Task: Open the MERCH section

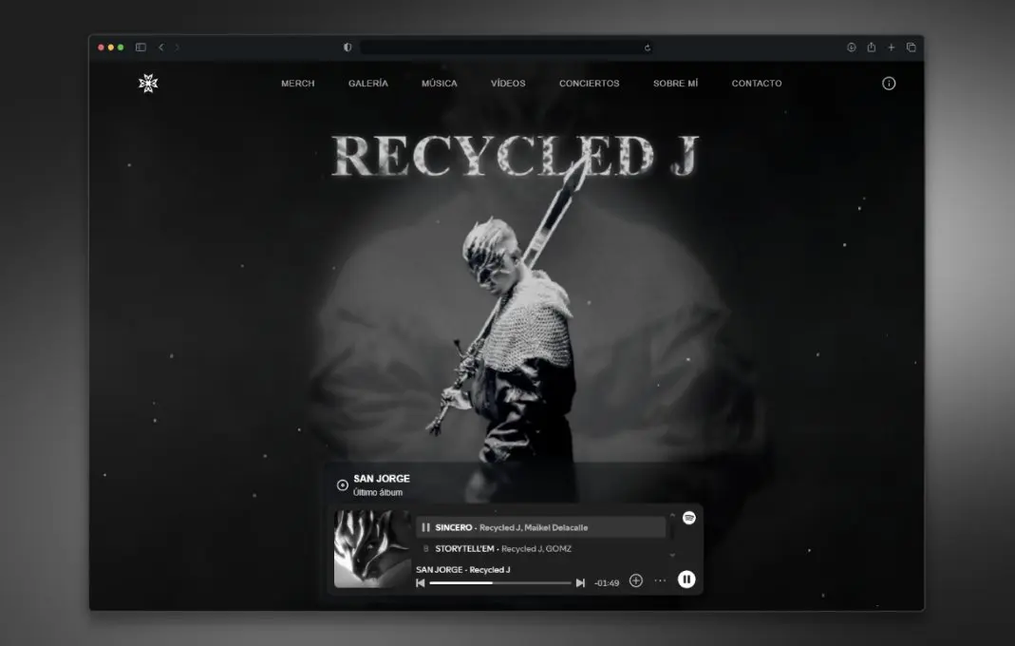Action: [x=296, y=84]
